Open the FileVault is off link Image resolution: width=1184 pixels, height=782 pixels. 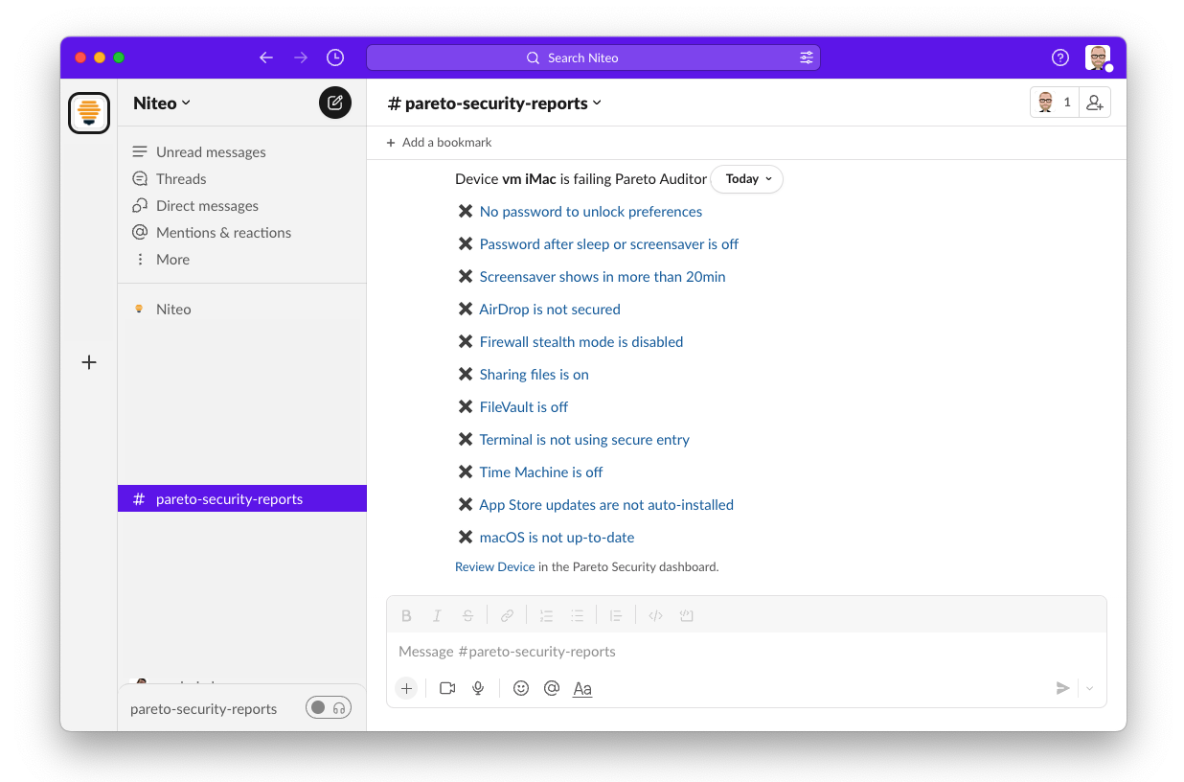click(x=524, y=406)
